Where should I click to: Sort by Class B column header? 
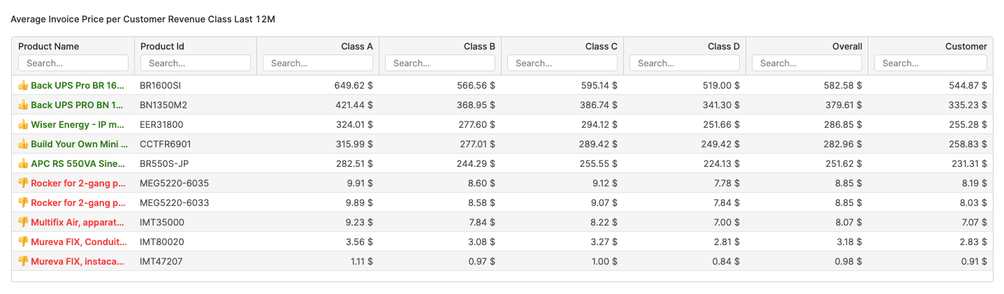(479, 46)
